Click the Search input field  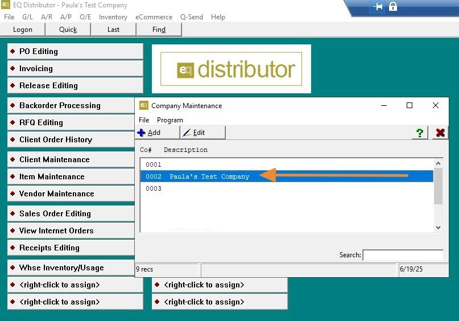coord(403,255)
